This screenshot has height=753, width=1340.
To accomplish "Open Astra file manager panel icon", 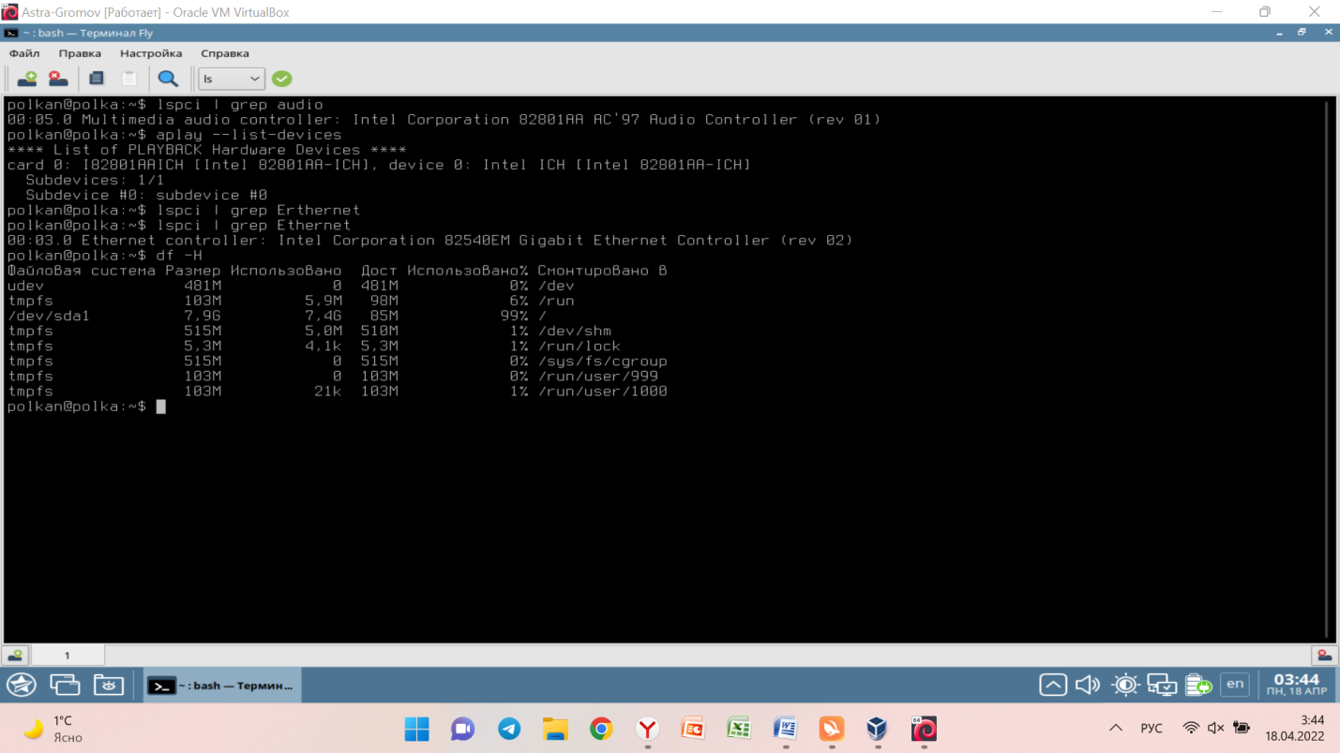I will 108,686.
